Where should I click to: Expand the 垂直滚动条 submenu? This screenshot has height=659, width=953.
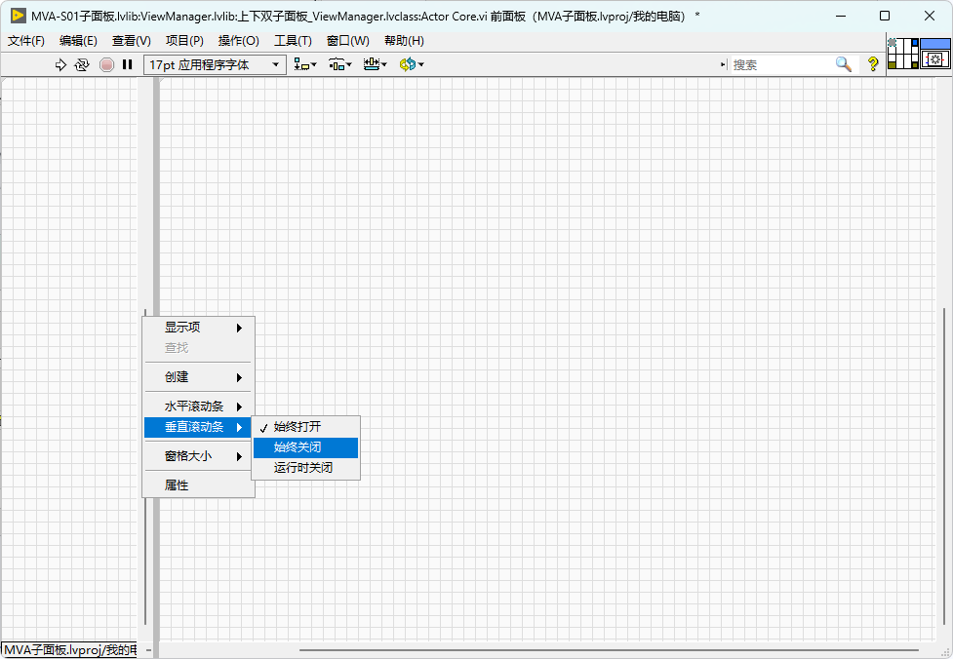199,427
